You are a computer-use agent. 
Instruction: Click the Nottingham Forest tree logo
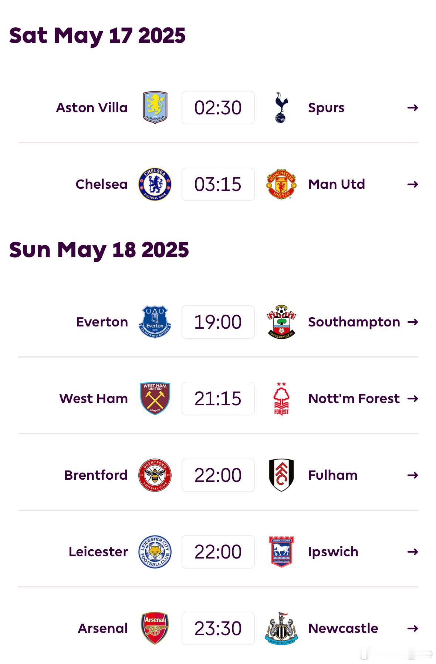coord(281,399)
